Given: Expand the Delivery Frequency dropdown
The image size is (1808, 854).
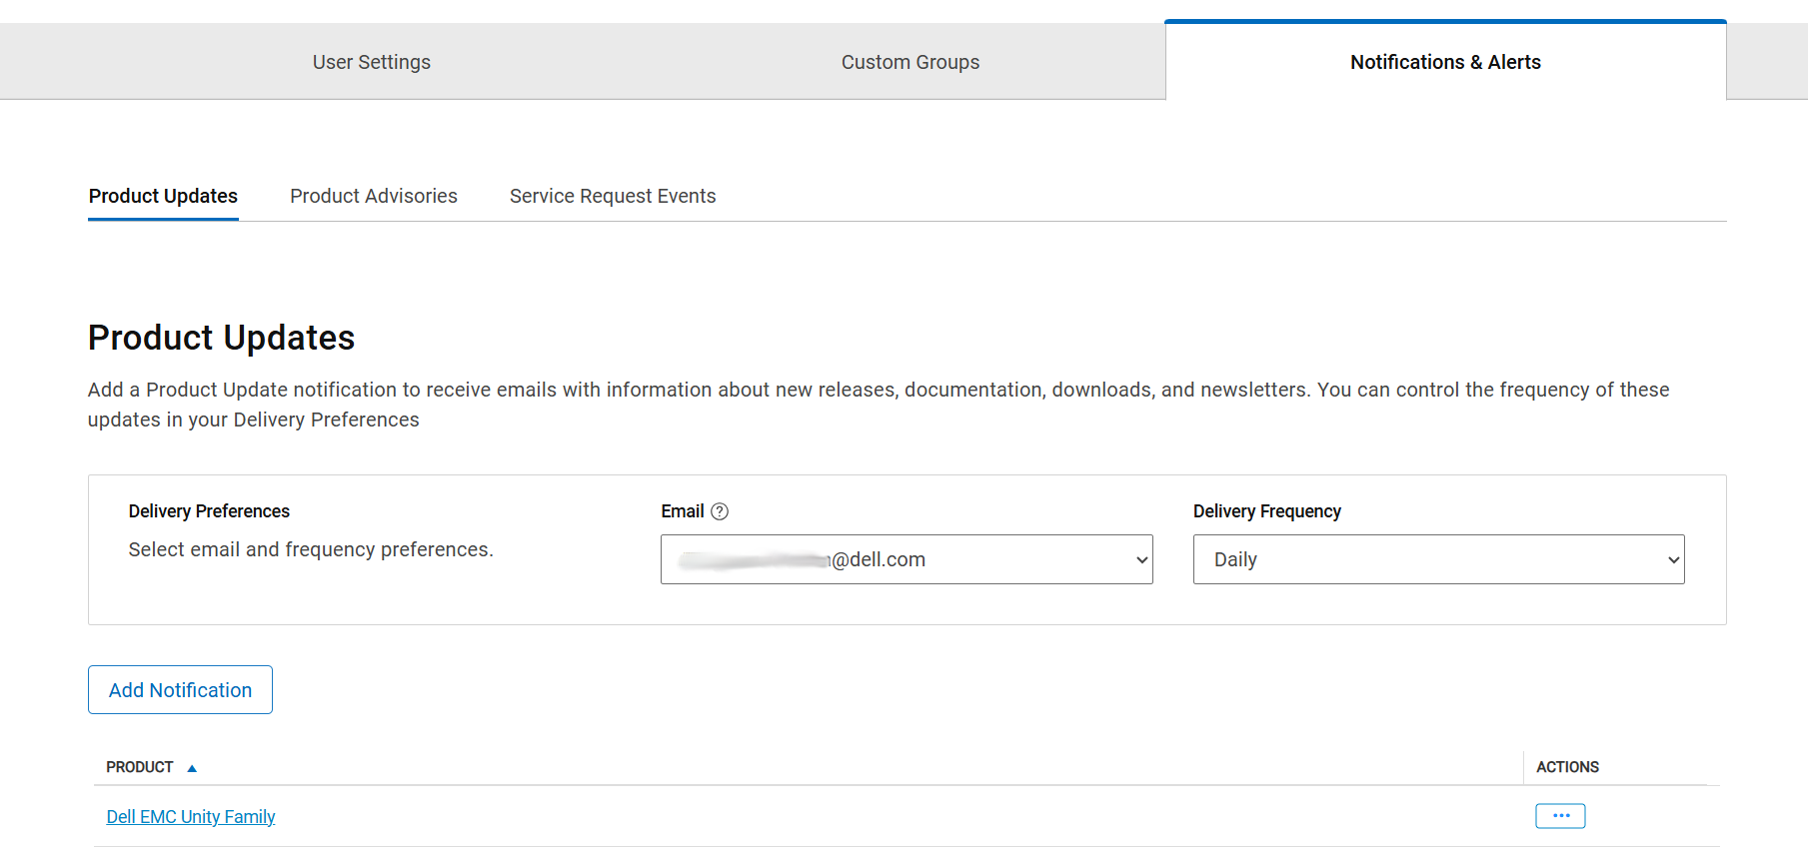Looking at the screenshot, I should (1437, 559).
